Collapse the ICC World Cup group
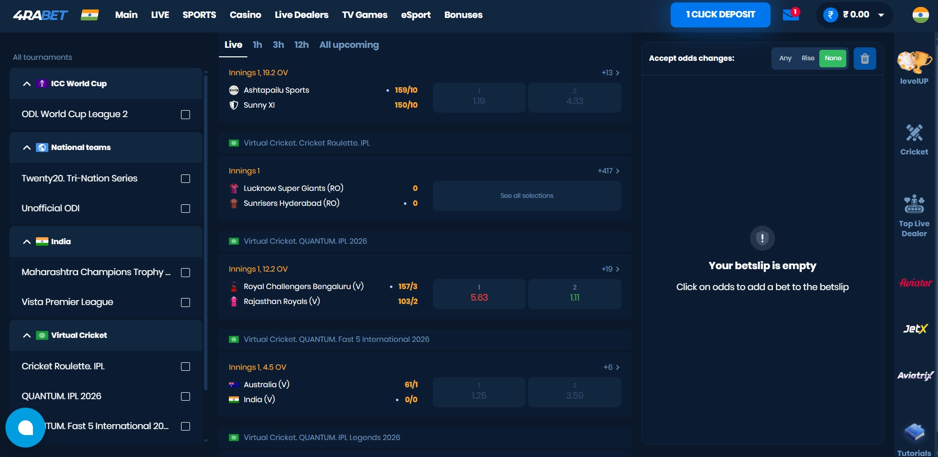The height and width of the screenshot is (457, 938). 27,84
